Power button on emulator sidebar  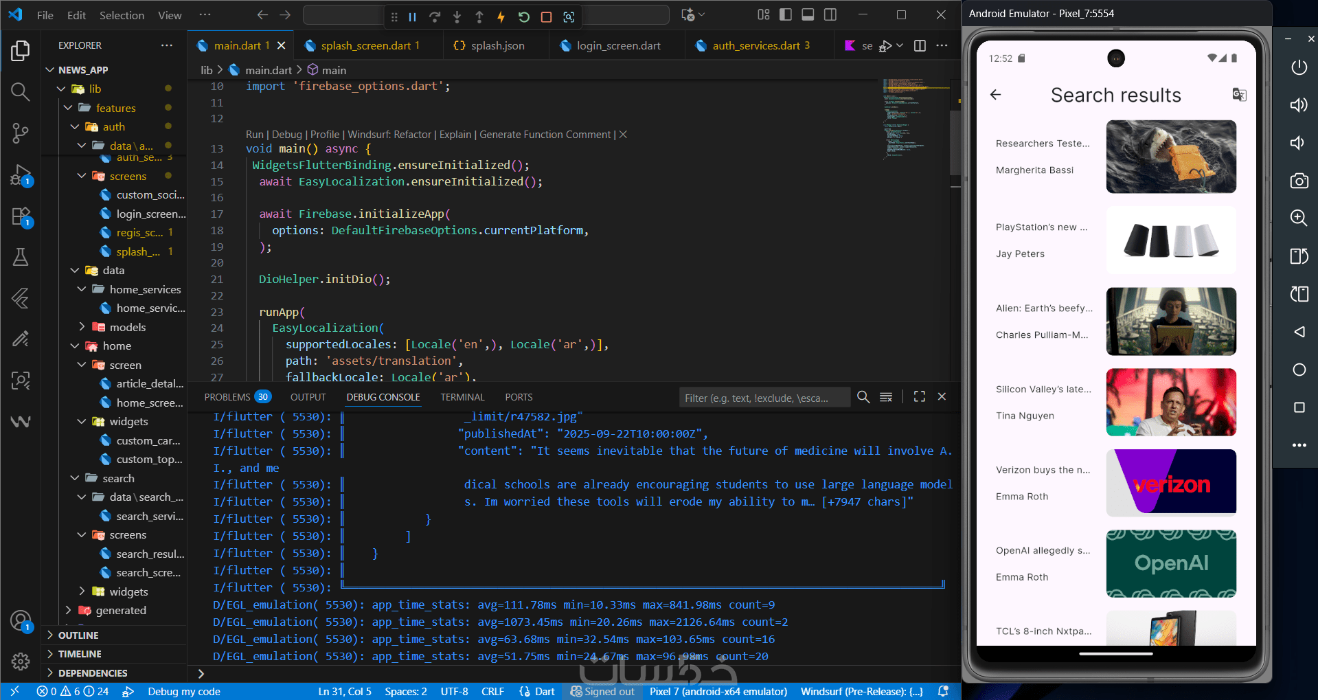(1298, 67)
